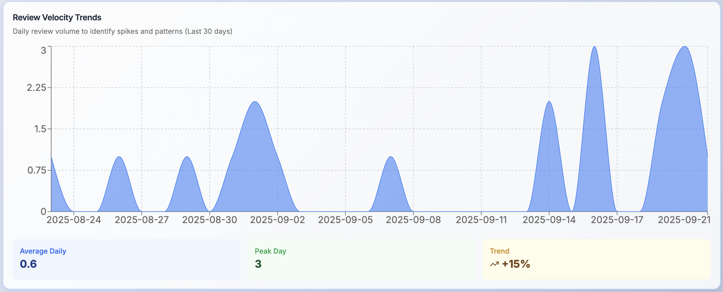Click the +15% trend value
The width and height of the screenshot is (723, 292).
point(516,264)
